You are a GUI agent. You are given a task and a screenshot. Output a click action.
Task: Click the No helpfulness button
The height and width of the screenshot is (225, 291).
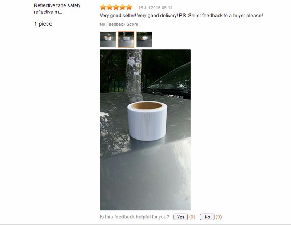click(207, 217)
